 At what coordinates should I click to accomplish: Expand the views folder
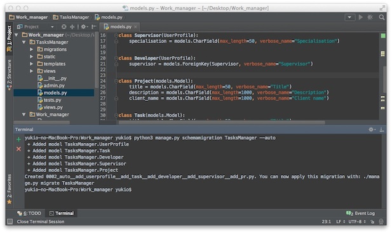tap(32, 71)
